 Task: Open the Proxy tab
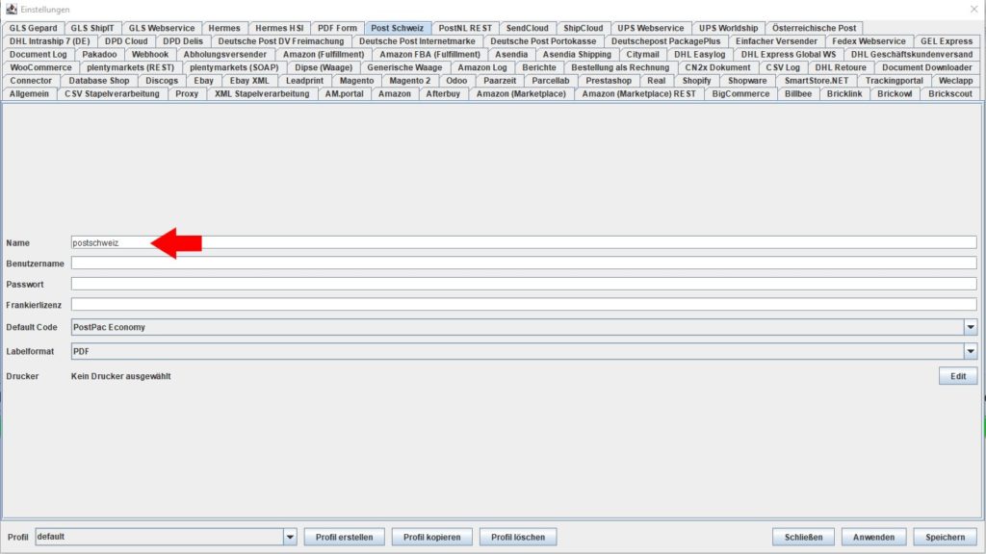(187, 94)
